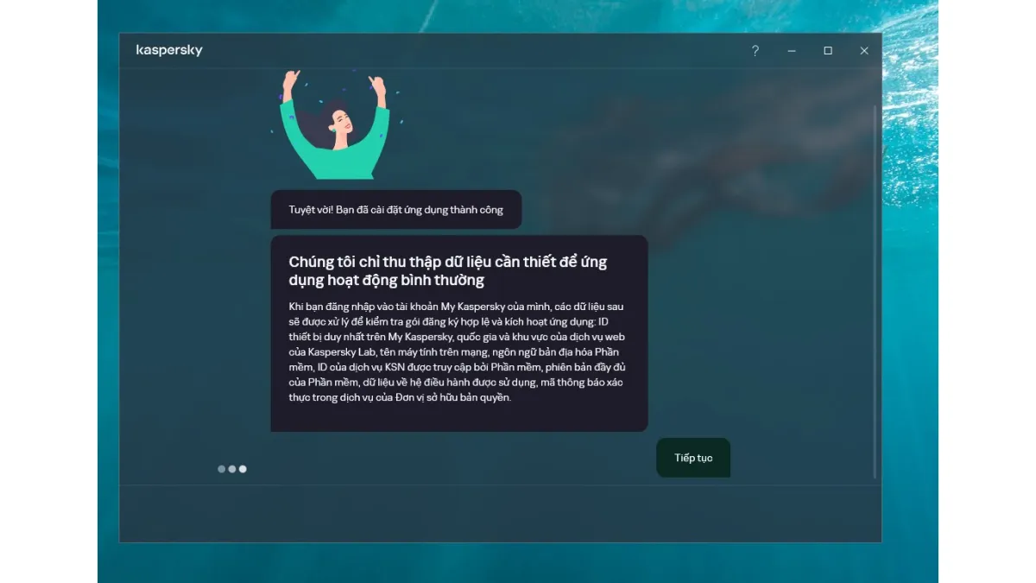
Task: Click the data collection paragraph text
Action: [x=458, y=352]
